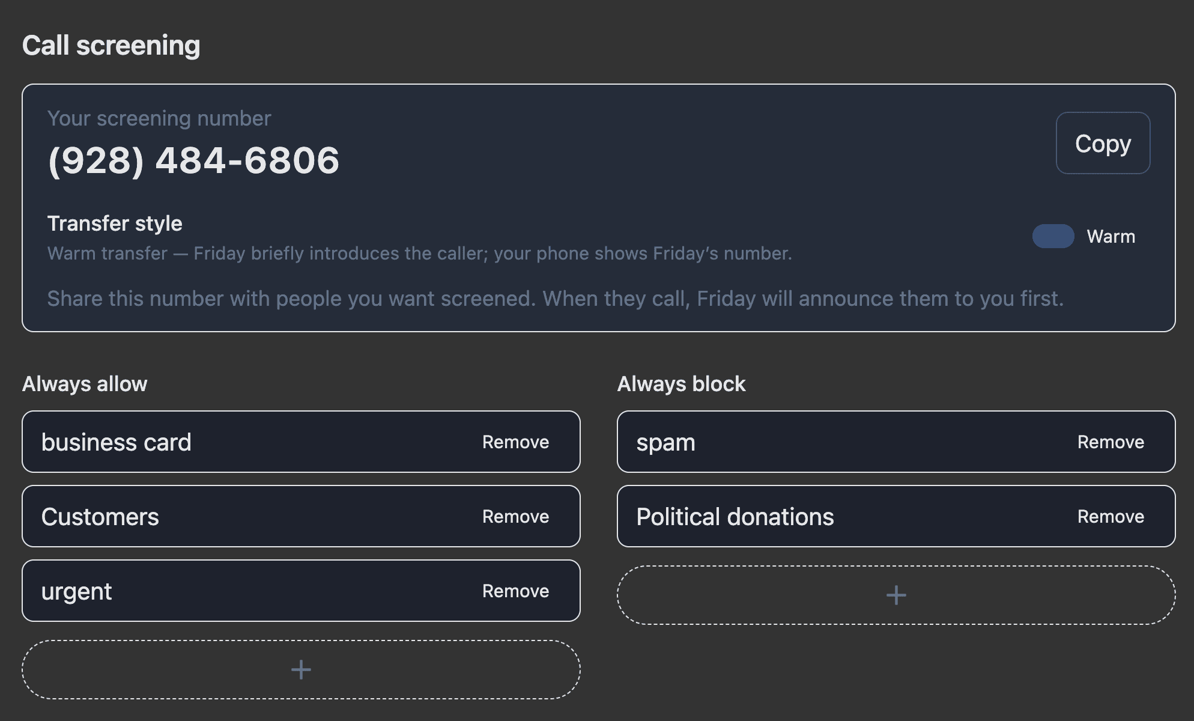
Task: Click the dashed add-rule box under Always block
Action: [895, 595]
